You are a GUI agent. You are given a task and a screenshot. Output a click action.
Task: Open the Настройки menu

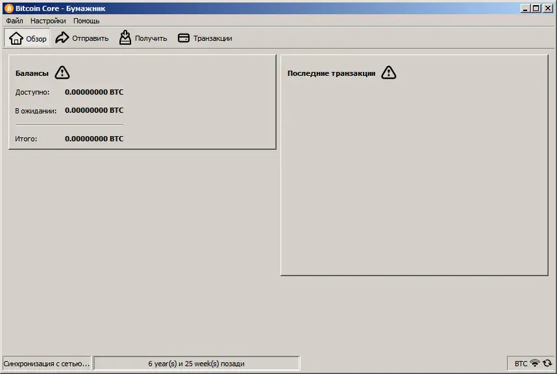pos(48,21)
